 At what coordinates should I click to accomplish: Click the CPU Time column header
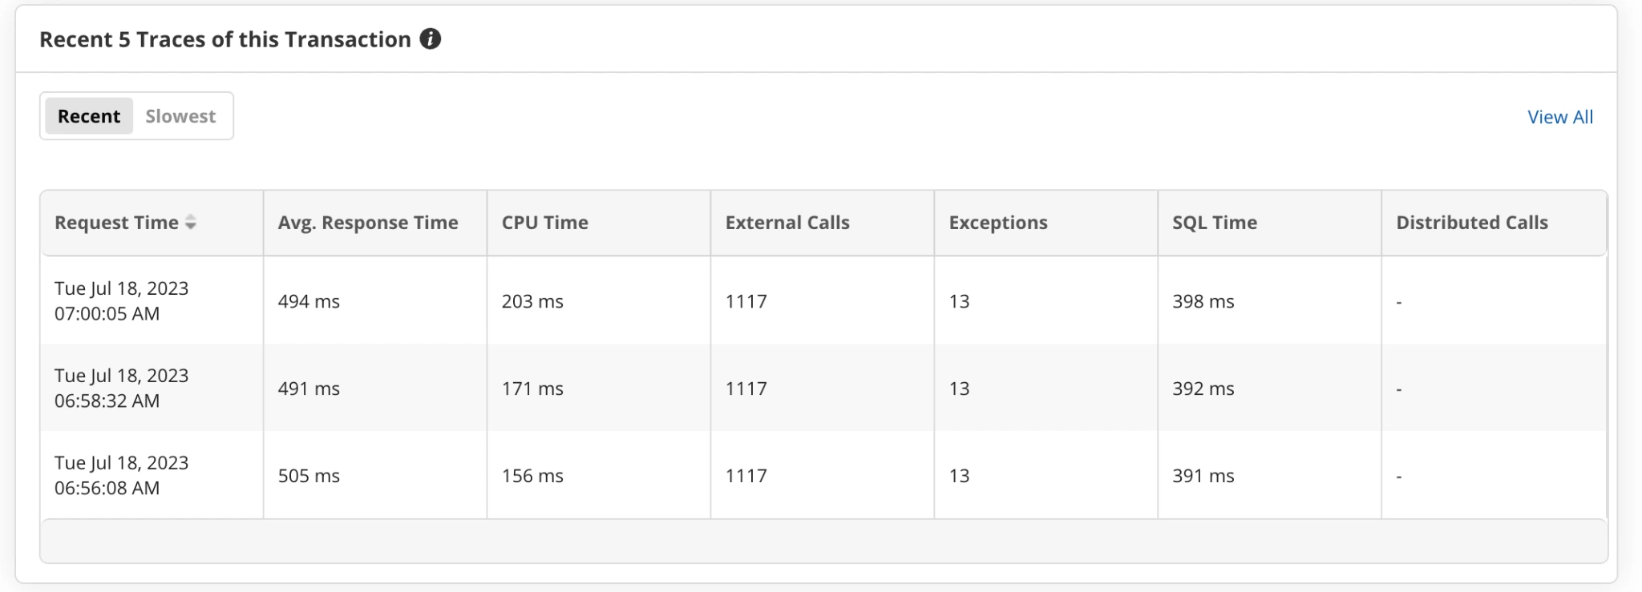point(545,223)
